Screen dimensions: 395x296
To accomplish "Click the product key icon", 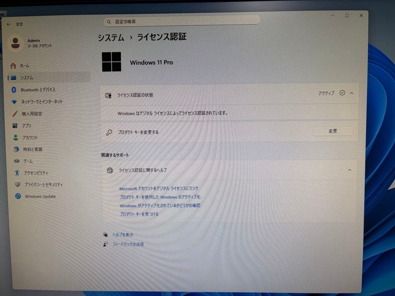I will [109, 132].
